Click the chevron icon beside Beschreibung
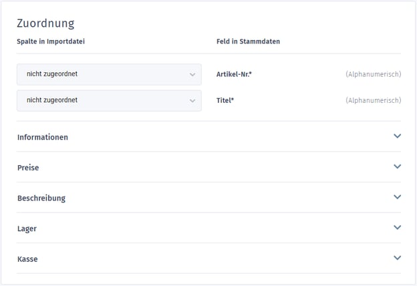 pyautogui.click(x=397, y=197)
